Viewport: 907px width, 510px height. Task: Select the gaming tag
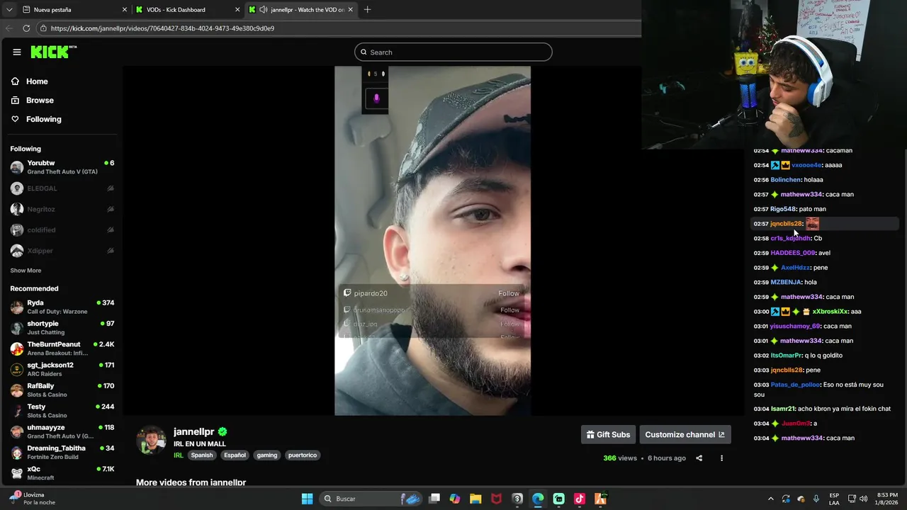tap(266, 455)
